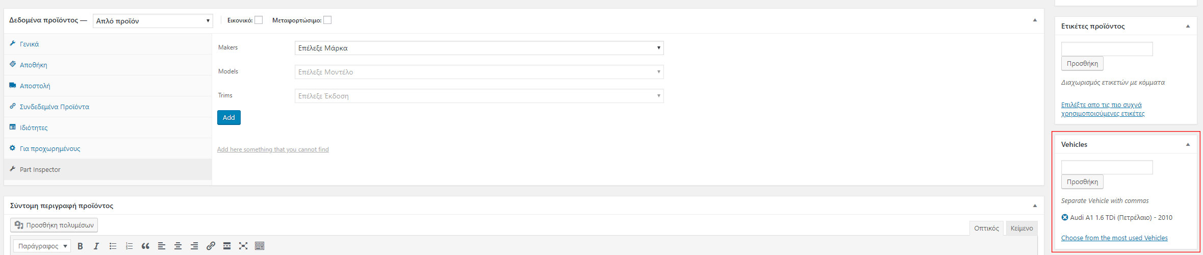Click the insert link icon
The image size is (1203, 255).
pos(211,246)
